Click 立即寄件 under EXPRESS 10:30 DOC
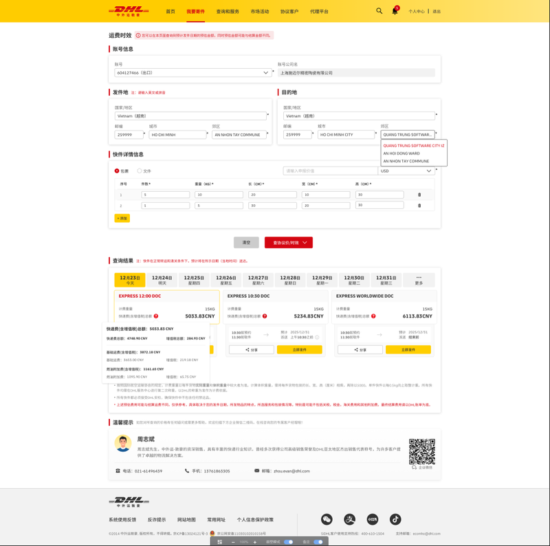 [x=300, y=349]
